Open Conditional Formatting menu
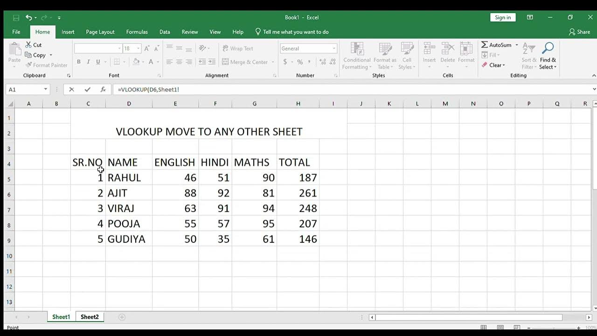597x336 pixels. (x=357, y=56)
